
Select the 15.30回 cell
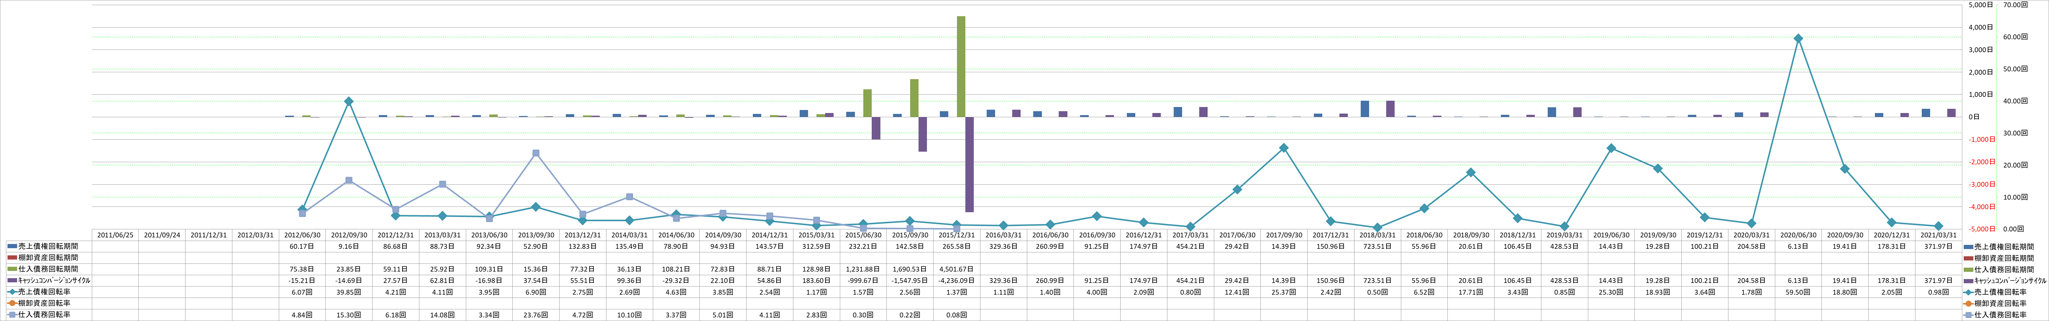[x=349, y=315]
